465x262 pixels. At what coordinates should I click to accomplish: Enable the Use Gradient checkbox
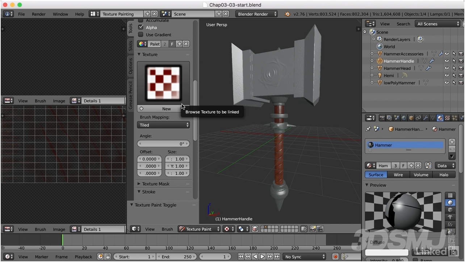pyautogui.click(x=141, y=34)
